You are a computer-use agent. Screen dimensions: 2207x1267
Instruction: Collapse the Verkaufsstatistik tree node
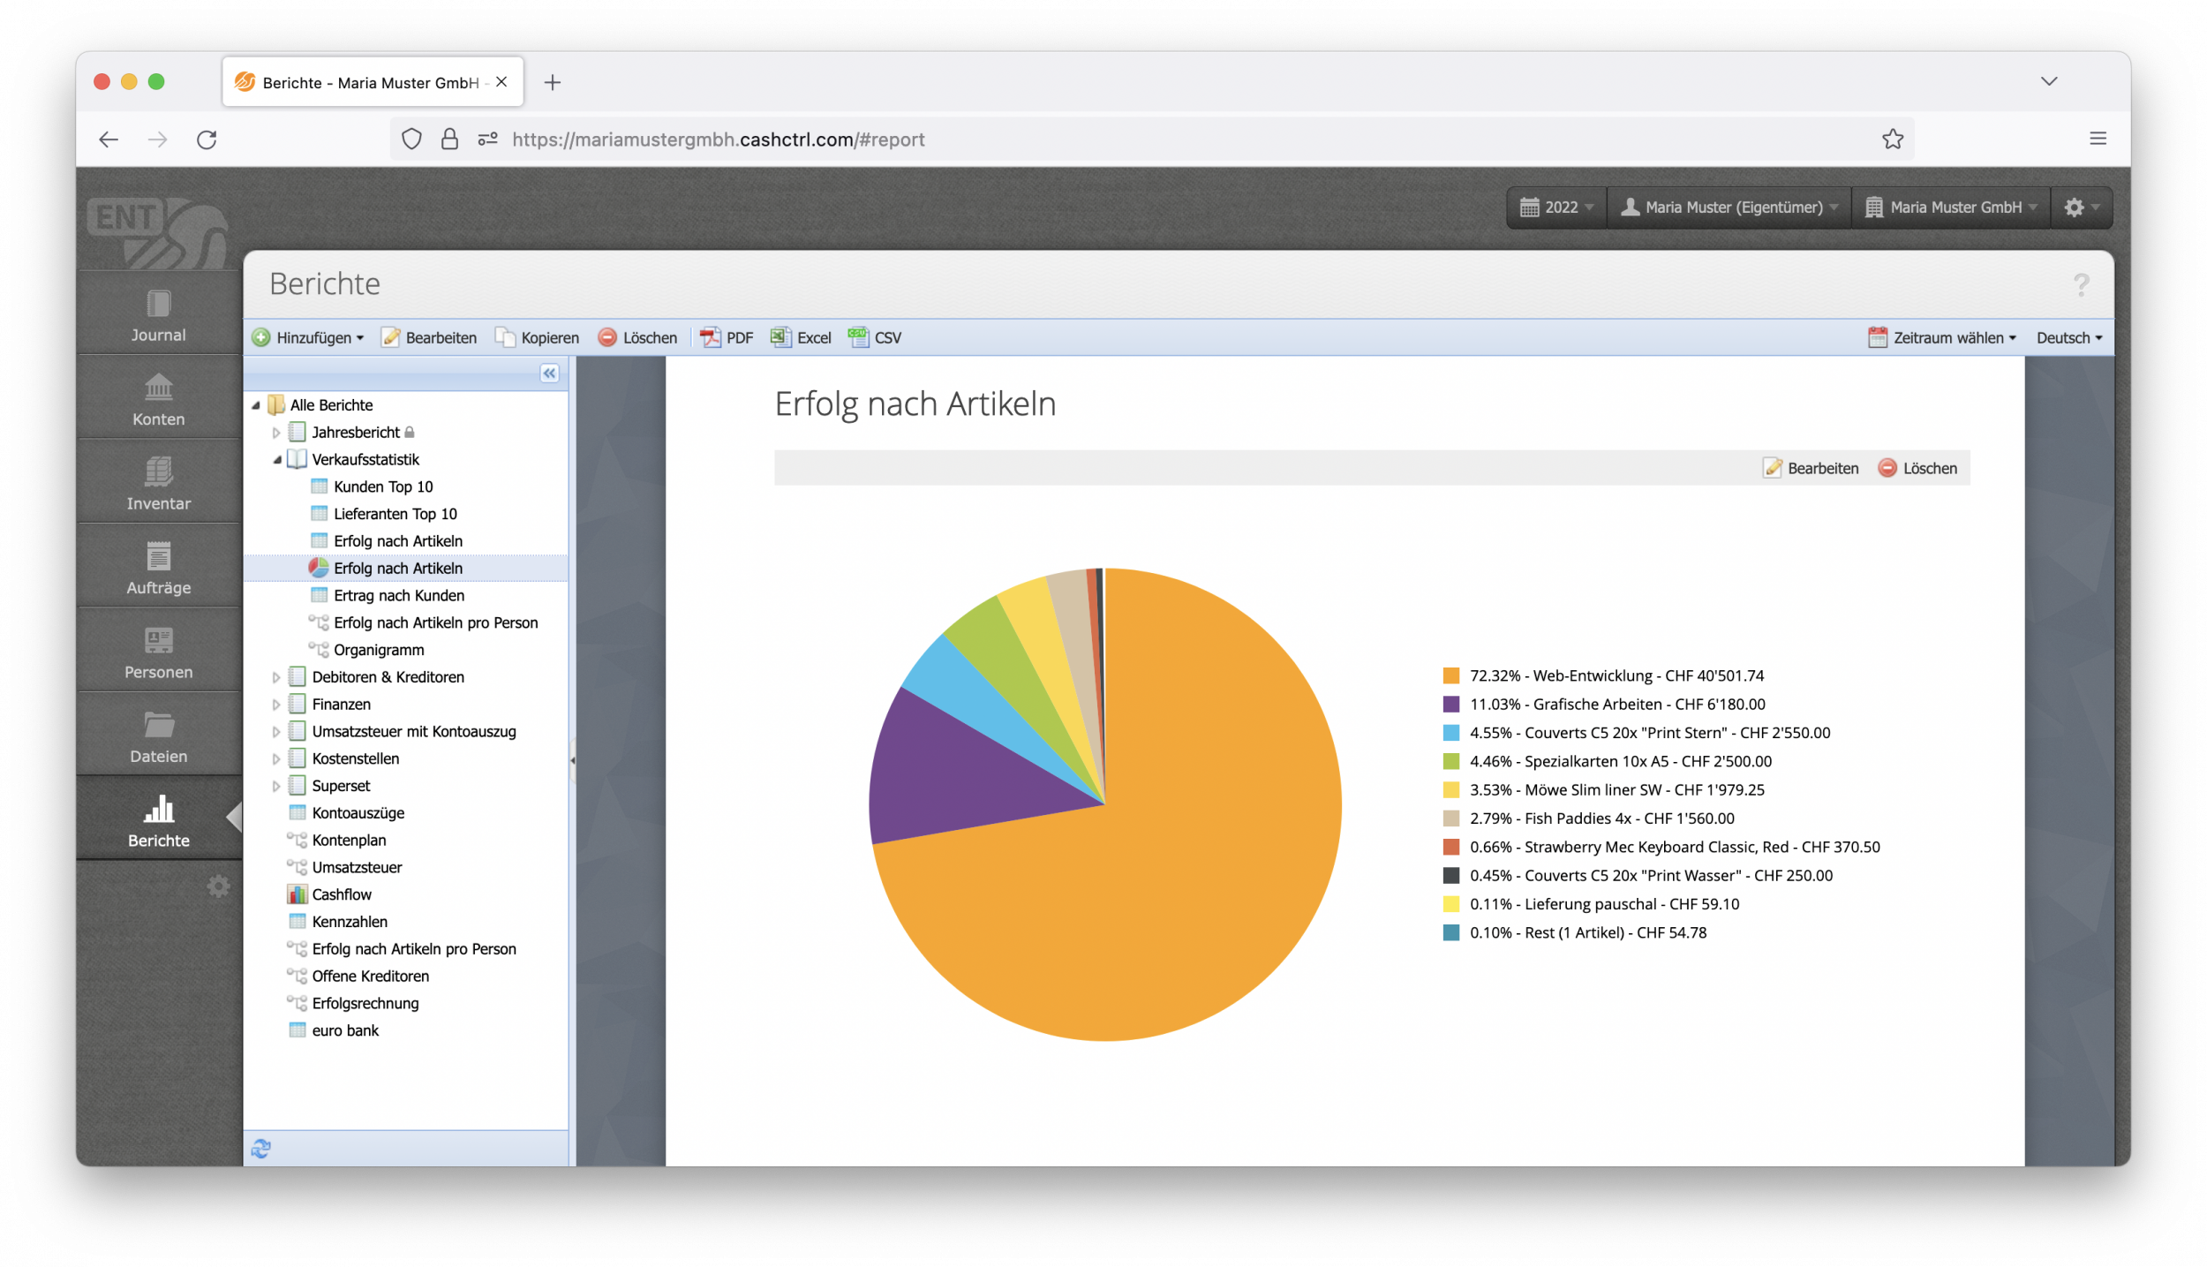click(276, 460)
